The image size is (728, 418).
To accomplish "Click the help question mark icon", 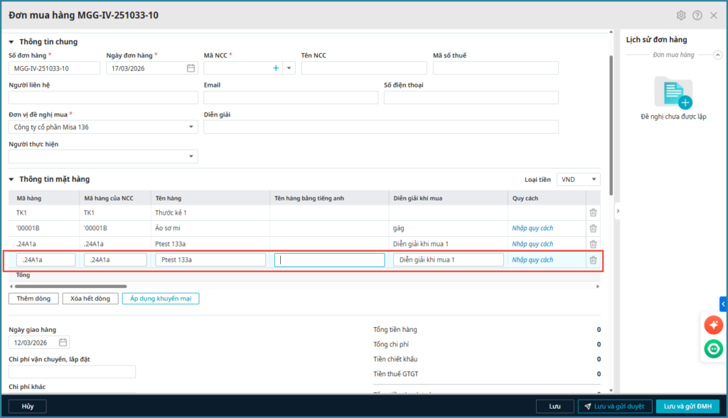I will [697, 15].
